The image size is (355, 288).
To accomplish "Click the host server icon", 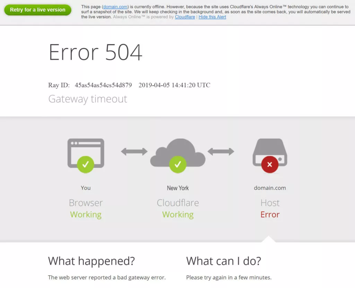I will [270, 153].
